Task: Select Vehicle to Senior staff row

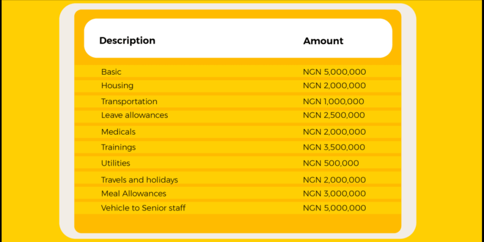Action: click(x=238, y=208)
